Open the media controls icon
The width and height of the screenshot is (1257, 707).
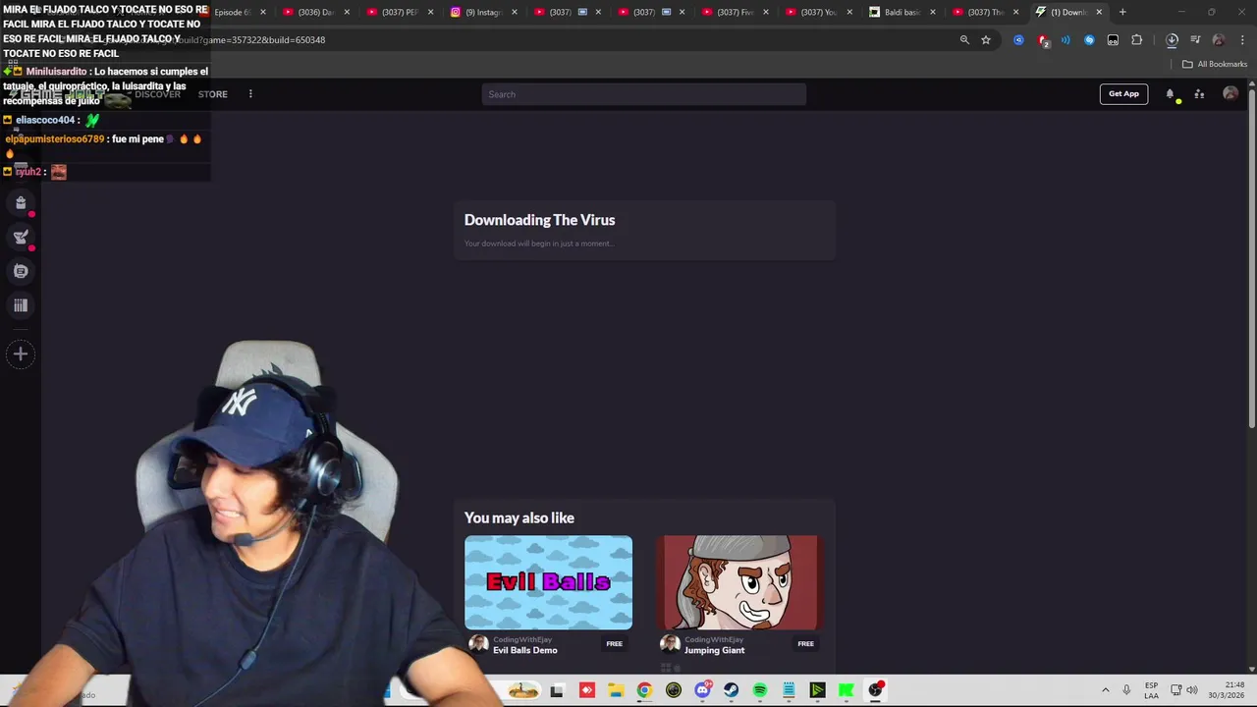pyautogui.click(x=1195, y=40)
